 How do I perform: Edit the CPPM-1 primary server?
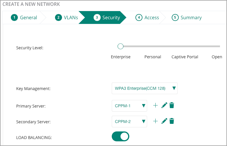click(x=164, y=105)
